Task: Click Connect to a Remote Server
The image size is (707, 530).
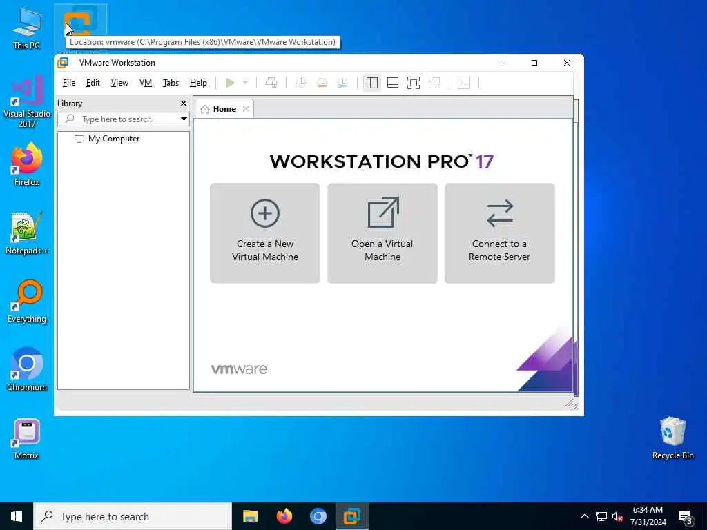Action: pyautogui.click(x=500, y=233)
